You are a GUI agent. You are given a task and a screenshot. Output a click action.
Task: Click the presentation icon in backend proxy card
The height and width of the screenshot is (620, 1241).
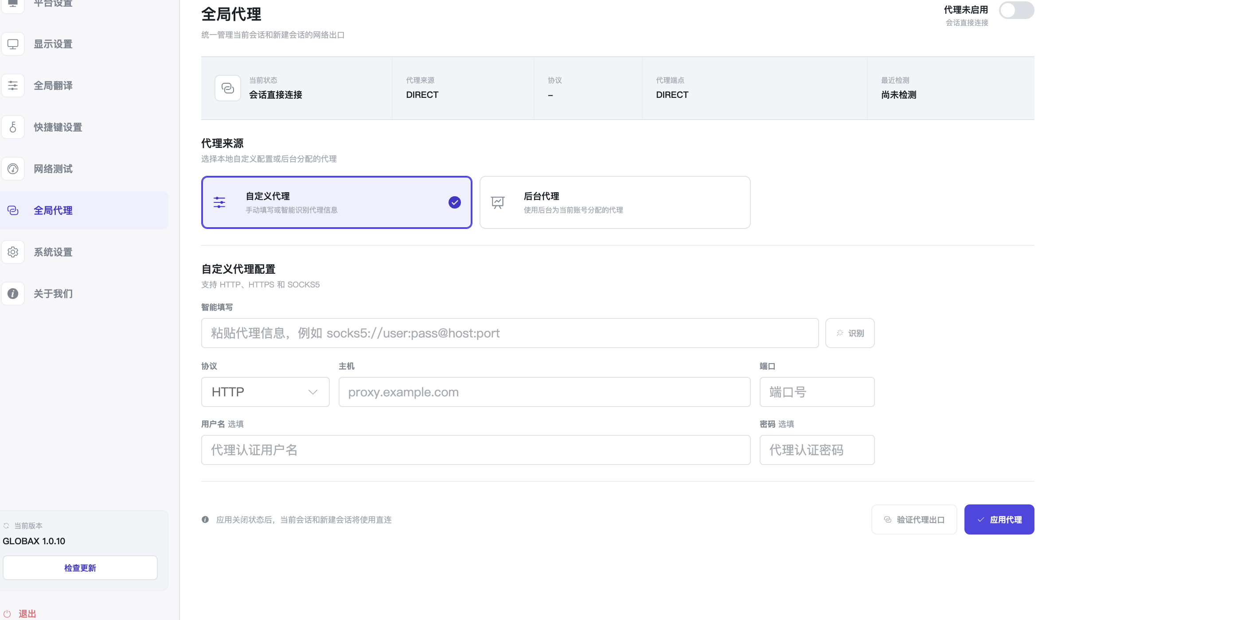pos(497,202)
